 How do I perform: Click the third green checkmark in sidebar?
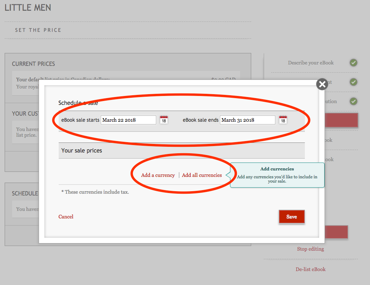point(354,101)
